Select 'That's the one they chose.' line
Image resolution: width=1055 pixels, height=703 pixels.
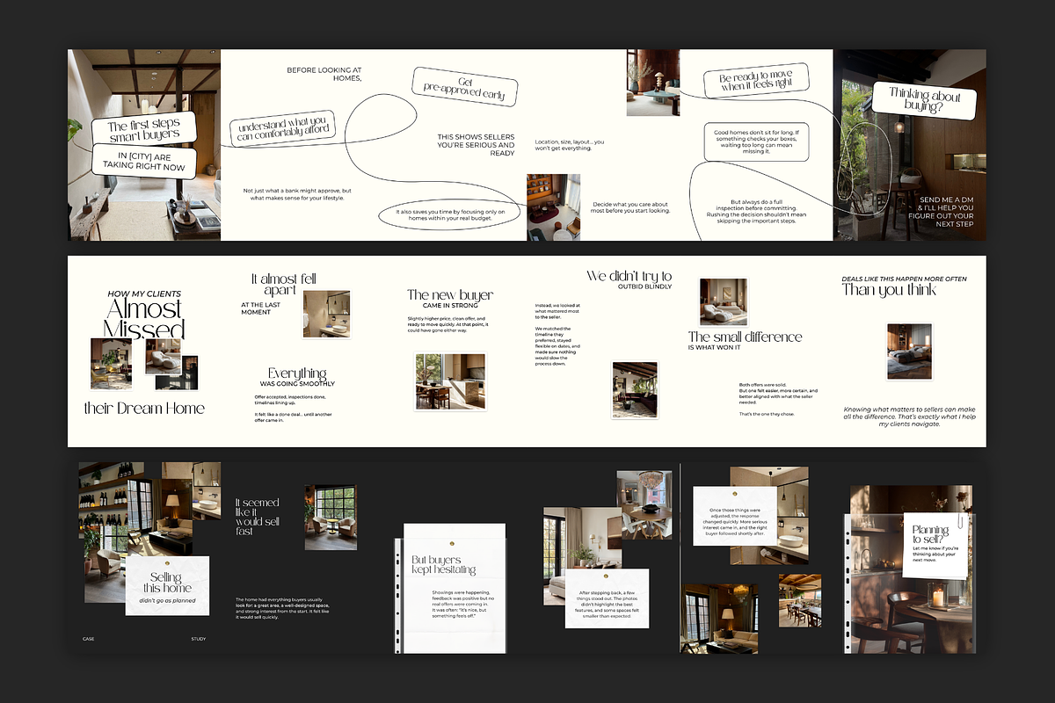coord(767,413)
